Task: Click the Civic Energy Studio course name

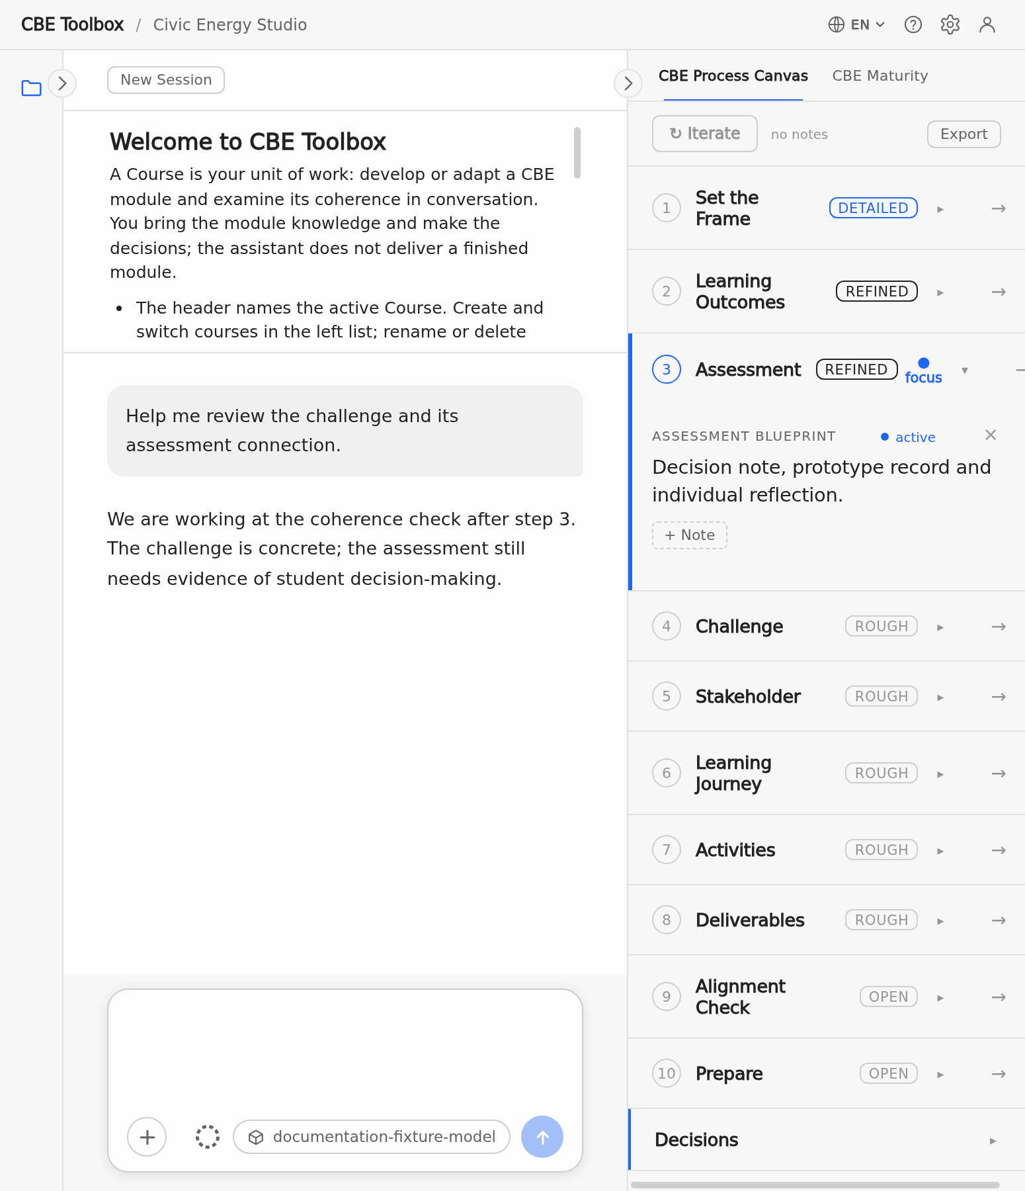Action: [230, 24]
